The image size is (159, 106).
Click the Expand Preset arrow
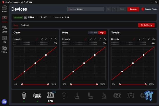pyautogui.click(x=143, y=9)
